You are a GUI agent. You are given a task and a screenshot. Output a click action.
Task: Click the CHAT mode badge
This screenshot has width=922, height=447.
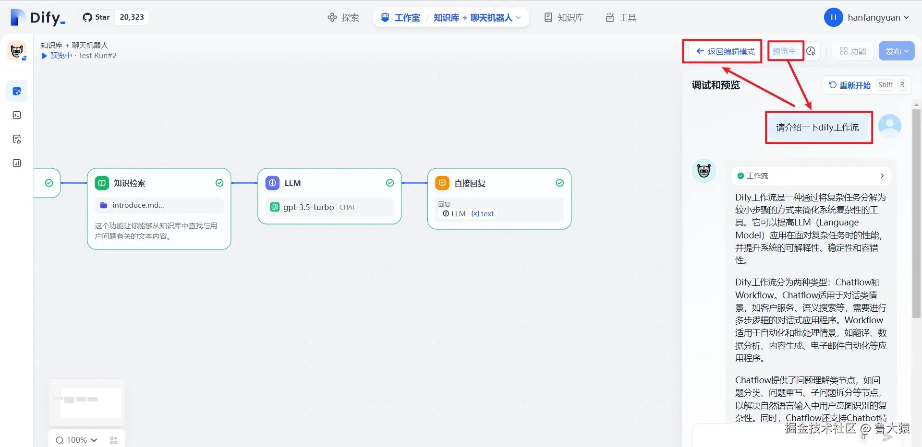click(348, 207)
